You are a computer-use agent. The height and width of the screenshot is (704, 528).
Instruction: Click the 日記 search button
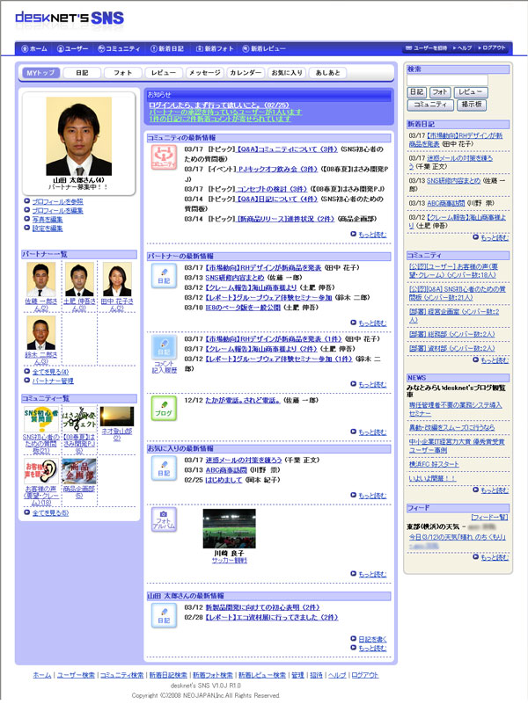[416, 92]
